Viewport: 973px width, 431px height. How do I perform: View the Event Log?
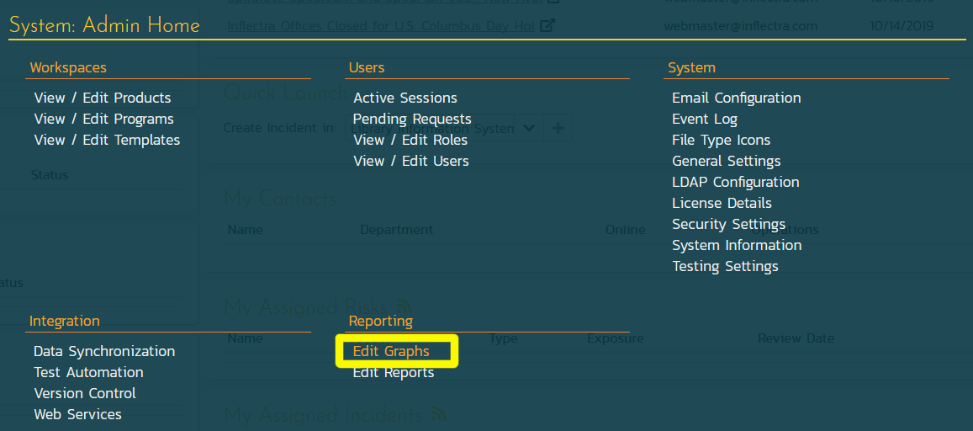click(x=704, y=119)
